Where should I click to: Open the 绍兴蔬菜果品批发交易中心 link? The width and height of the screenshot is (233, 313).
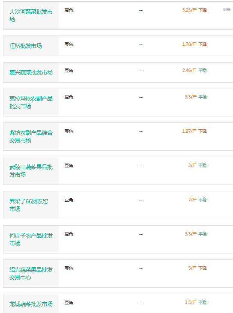[31, 274]
